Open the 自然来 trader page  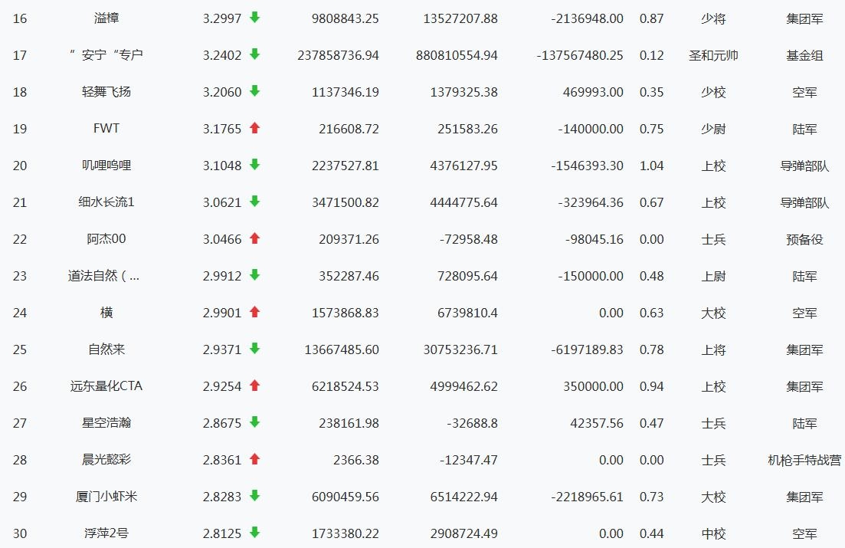106,349
